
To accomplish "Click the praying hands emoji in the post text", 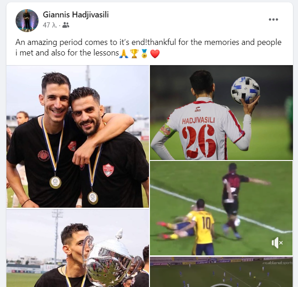I will coord(124,54).
